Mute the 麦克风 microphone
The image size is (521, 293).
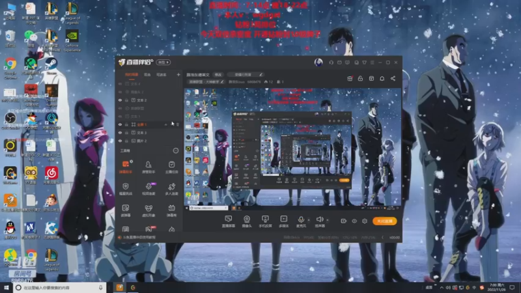coord(301,221)
